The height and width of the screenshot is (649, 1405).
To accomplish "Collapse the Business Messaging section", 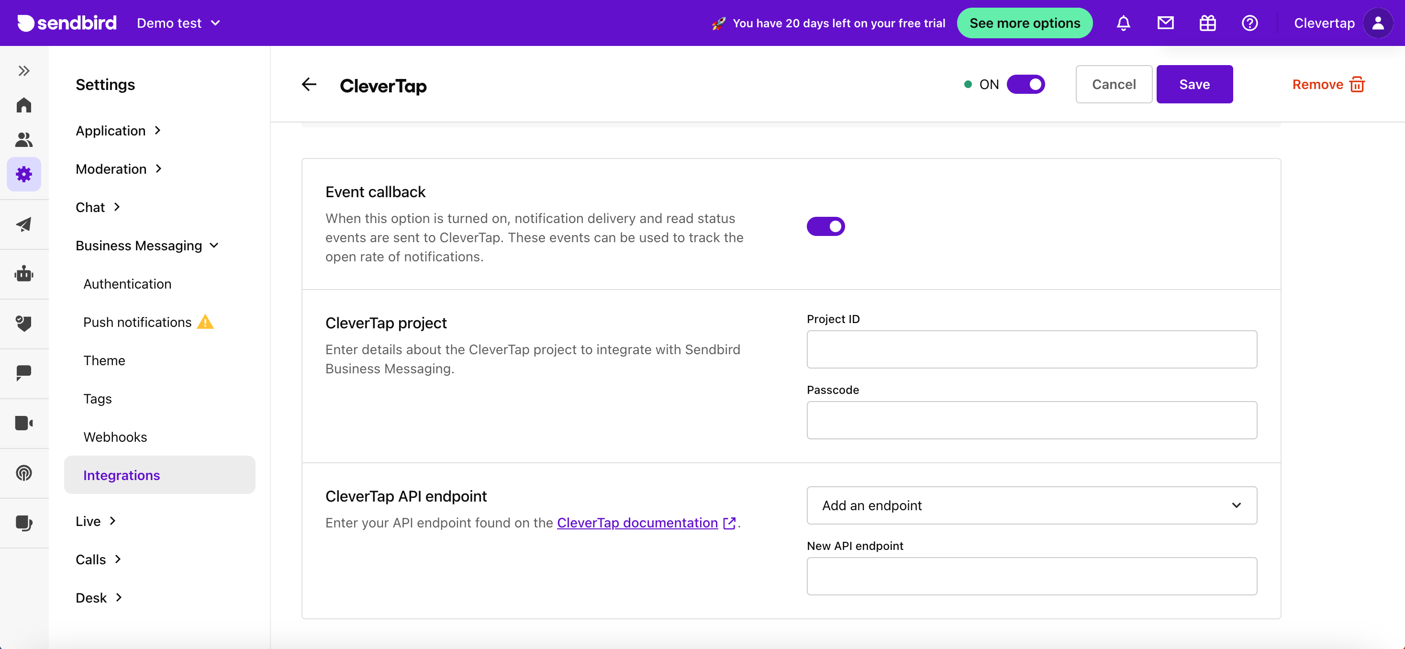I will 147,246.
